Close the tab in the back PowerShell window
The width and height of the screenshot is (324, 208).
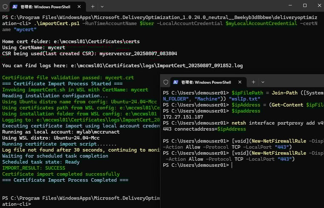[x=79, y=7]
